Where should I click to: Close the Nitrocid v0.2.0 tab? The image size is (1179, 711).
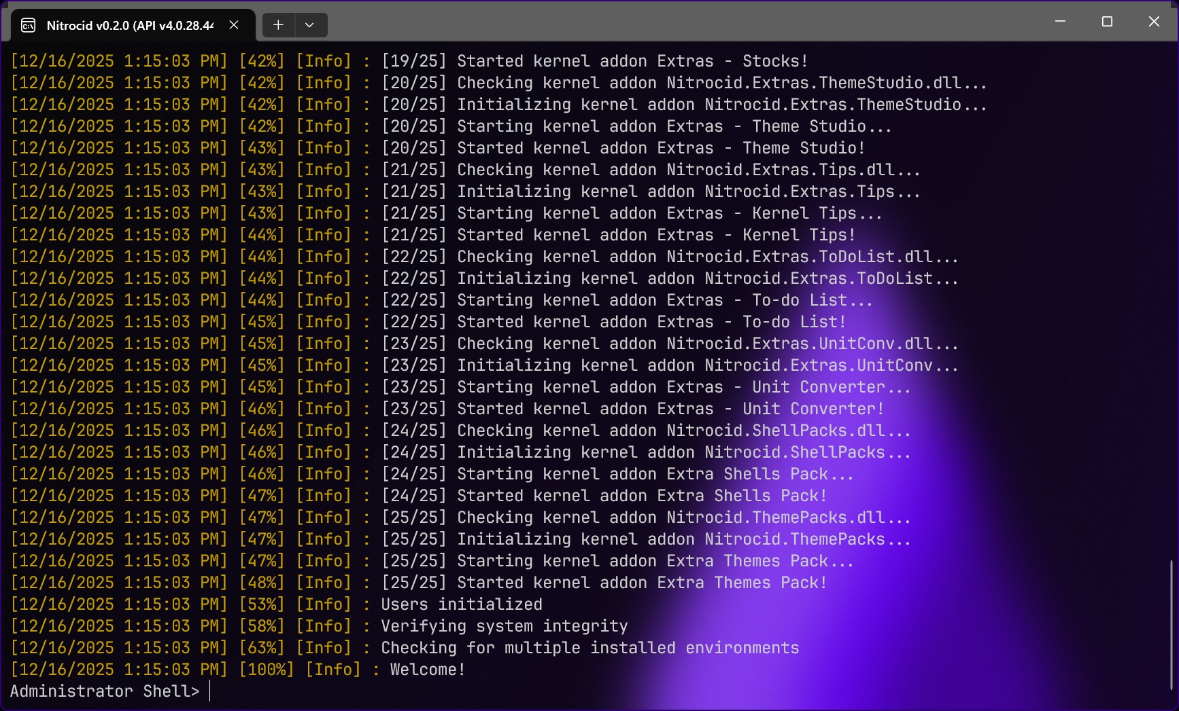[233, 25]
